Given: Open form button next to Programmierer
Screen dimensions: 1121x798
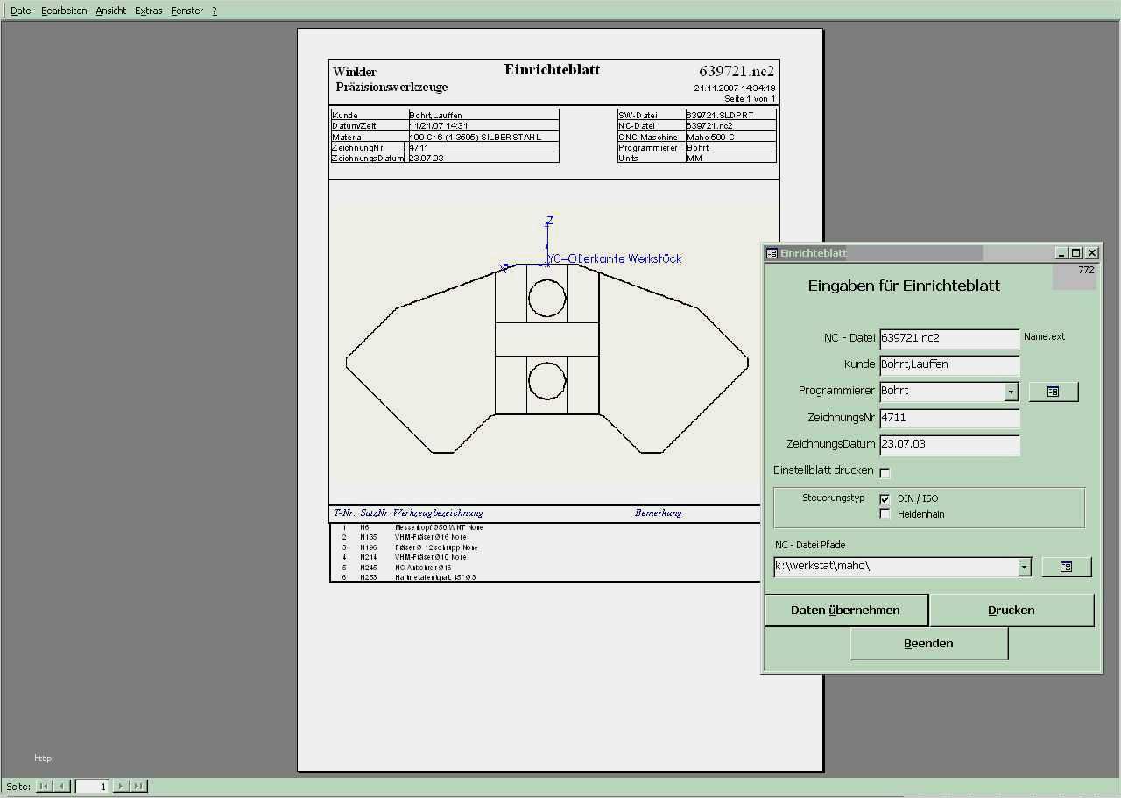Looking at the screenshot, I should pos(1053,392).
